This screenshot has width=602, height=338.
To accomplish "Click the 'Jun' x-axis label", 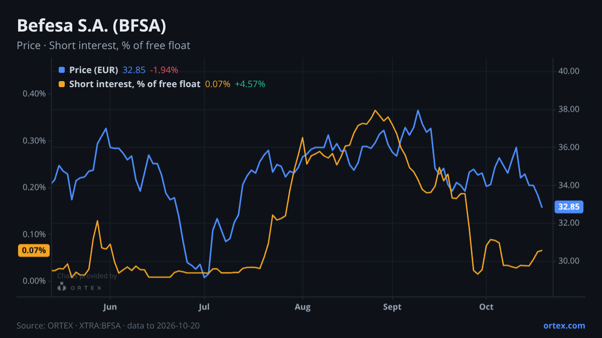I will click(x=110, y=307).
